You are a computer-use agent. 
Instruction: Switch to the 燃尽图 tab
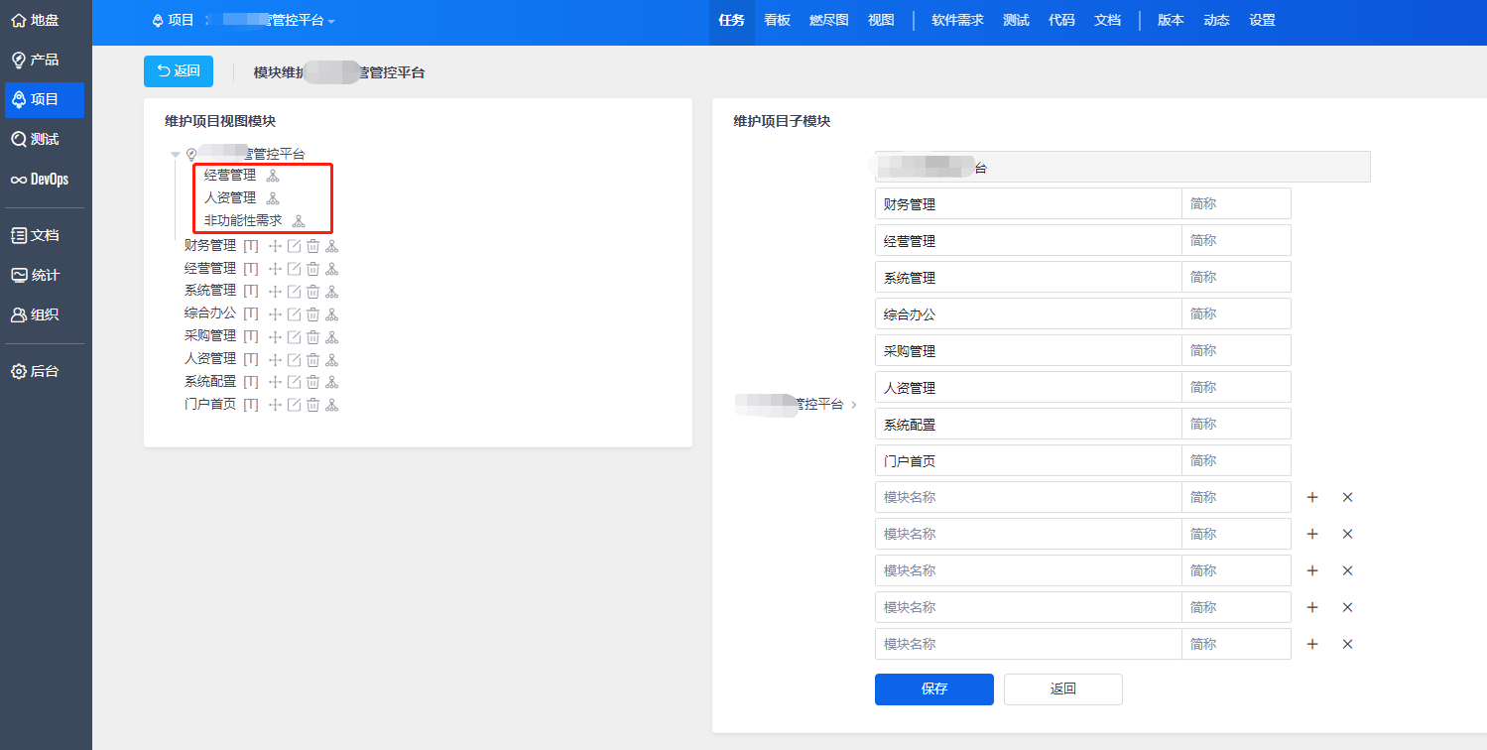(x=828, y=21)
